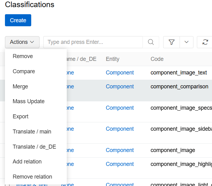This screenshot has width=212, height=186.
Task: Sort by the Code column header
Action: [x=157, y=59]
